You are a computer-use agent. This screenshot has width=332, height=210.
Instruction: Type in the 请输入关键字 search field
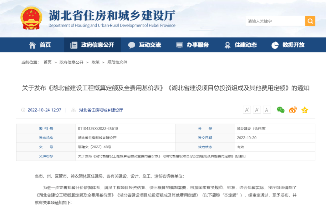[275, 21]
